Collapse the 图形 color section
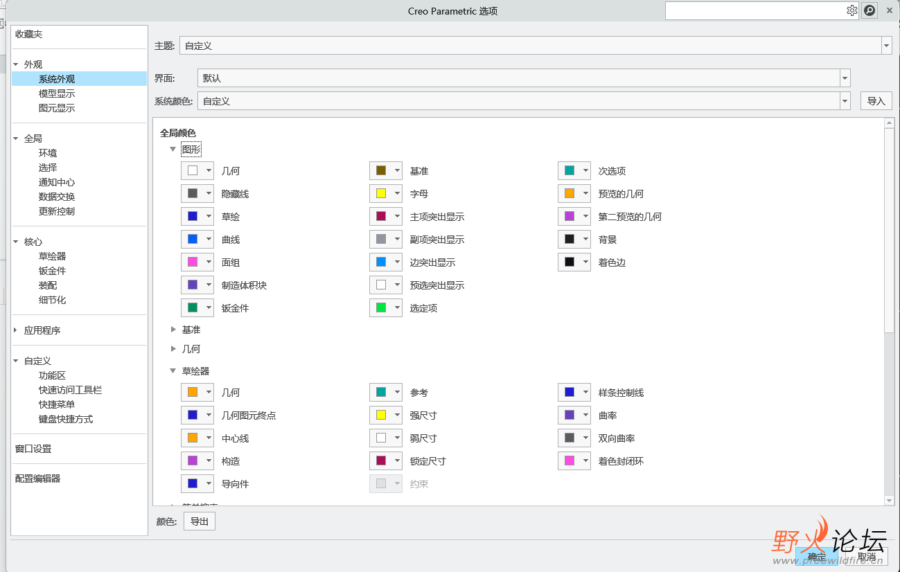Screen dimensions: 900x572 click(x=173, y=149)
